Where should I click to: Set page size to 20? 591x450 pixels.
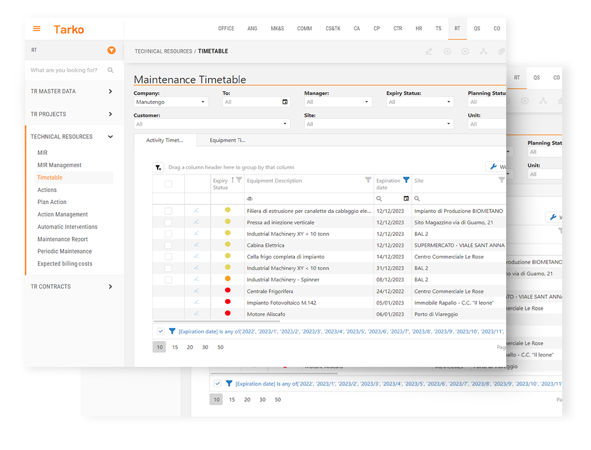(190, 347)
